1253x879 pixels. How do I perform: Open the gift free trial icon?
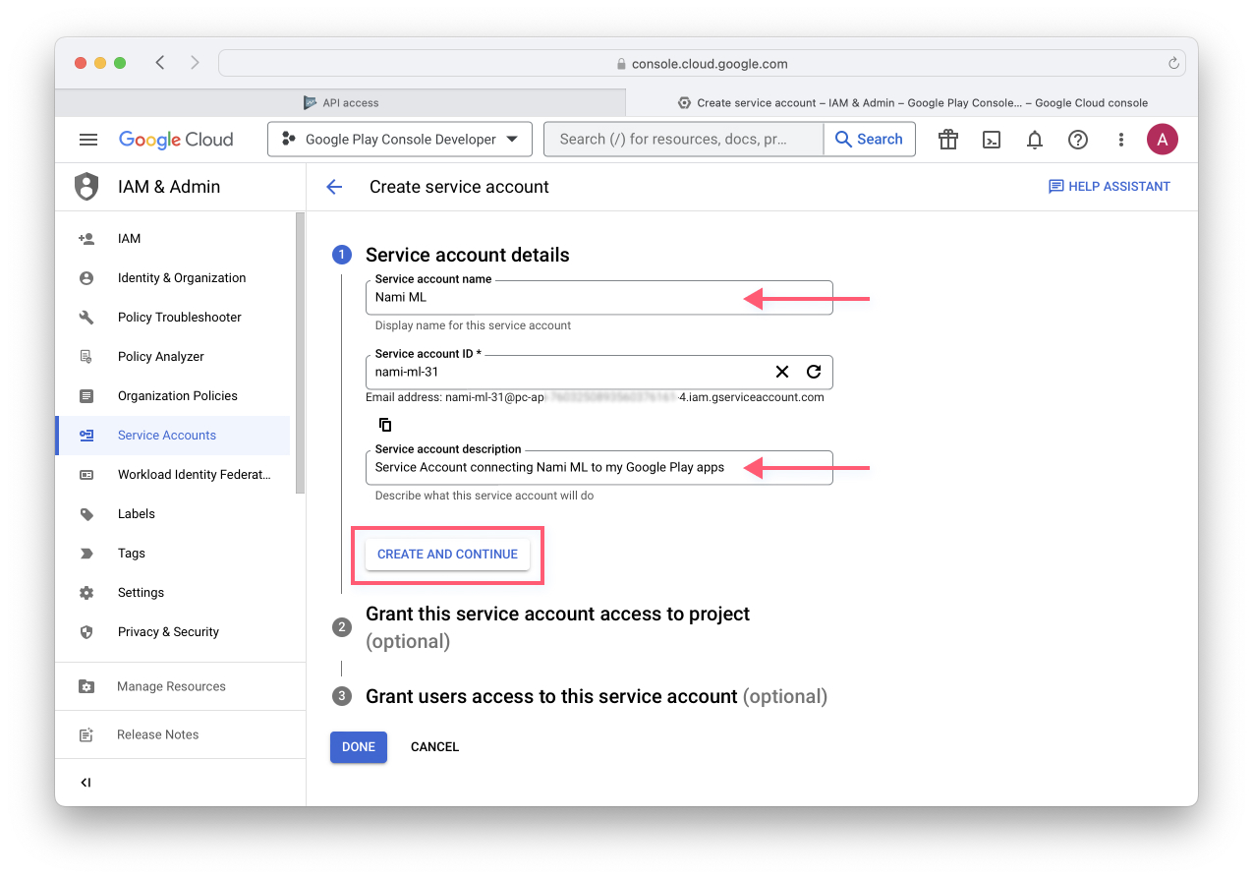948,140
